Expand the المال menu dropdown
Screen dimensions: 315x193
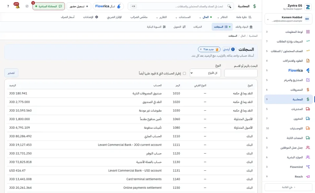coord(206,17)
